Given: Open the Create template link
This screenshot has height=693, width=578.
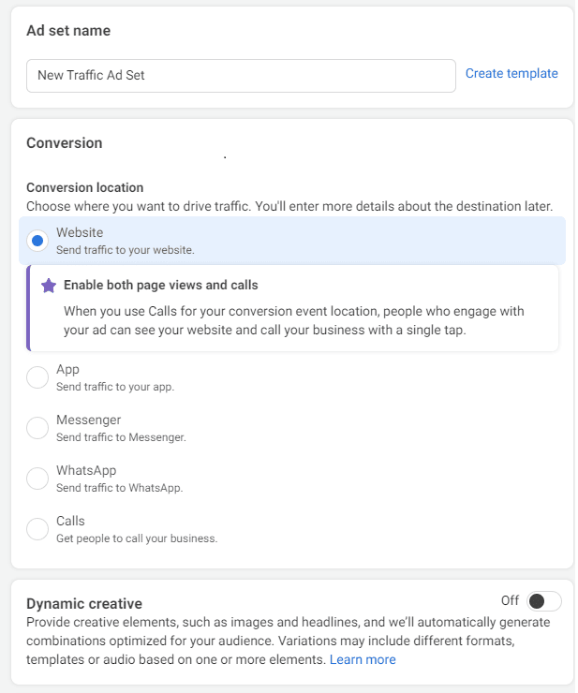Looking at the screenshot, I should (511, 73).
